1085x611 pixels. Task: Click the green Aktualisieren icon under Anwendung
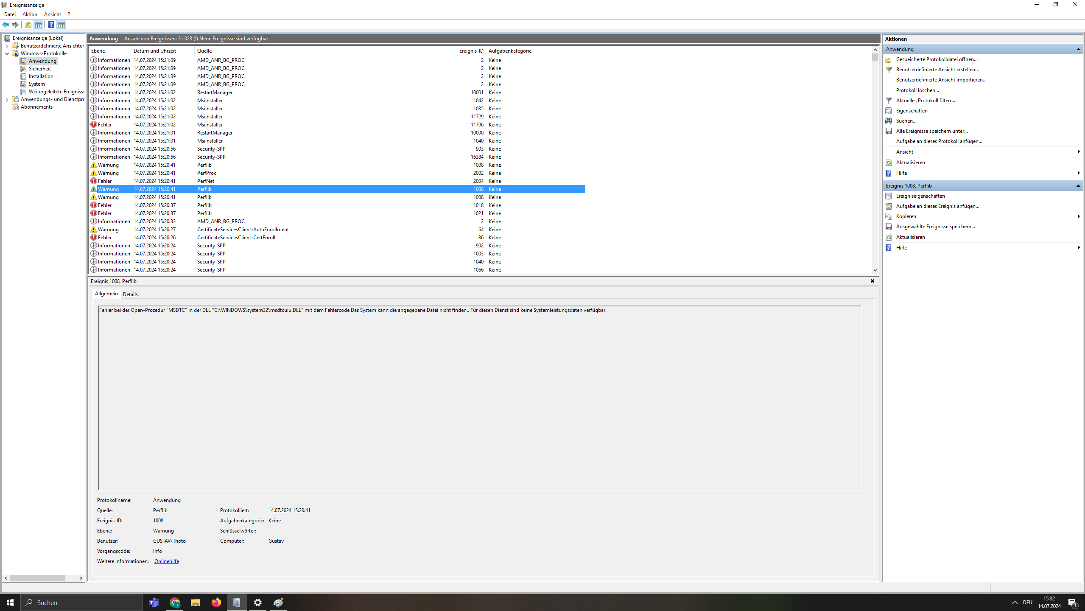pyautogui.click(x=889, y=163)
